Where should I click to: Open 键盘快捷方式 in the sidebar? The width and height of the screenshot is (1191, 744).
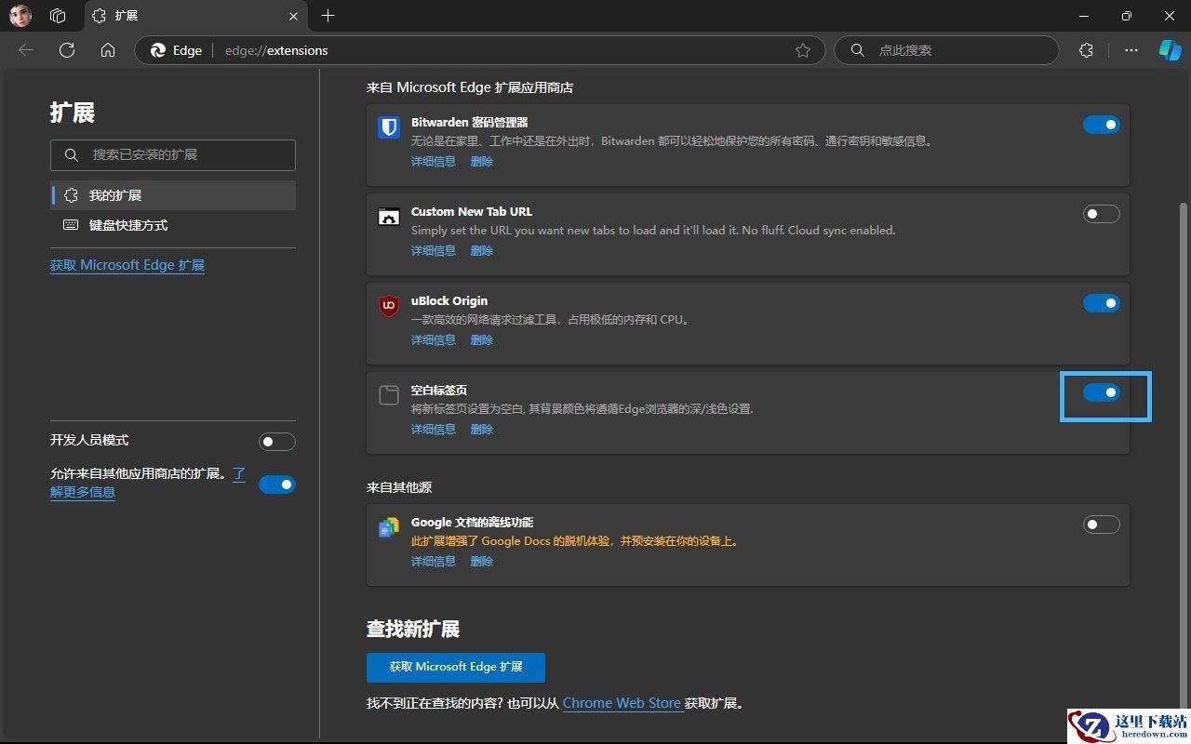173,225
